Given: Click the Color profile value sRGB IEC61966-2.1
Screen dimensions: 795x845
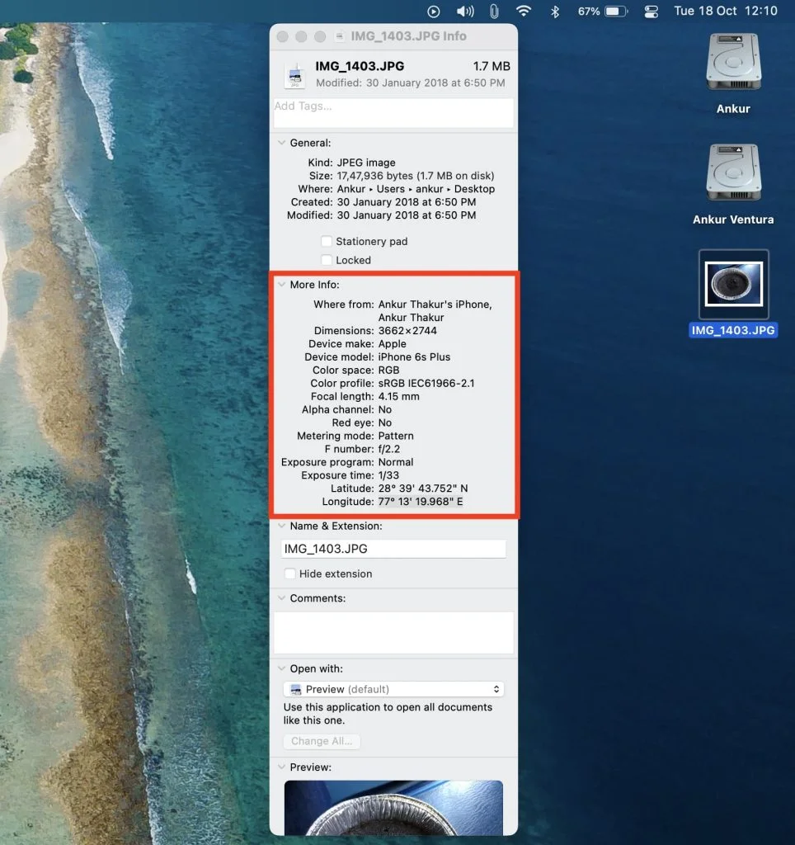Looking at the screenshot, I should point(426,383).
